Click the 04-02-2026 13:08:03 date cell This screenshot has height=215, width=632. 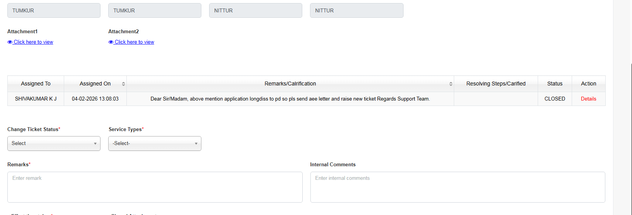[95, 99]
